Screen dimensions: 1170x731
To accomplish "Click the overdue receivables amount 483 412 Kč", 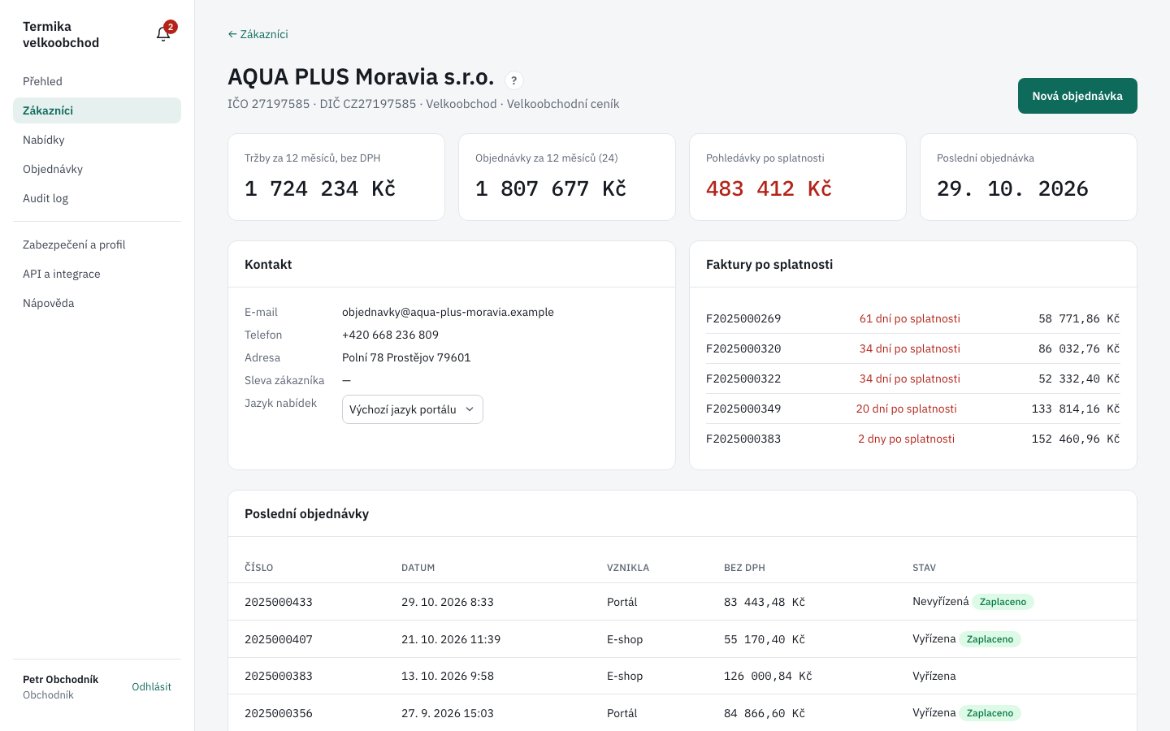I will (x=769, y=188).
